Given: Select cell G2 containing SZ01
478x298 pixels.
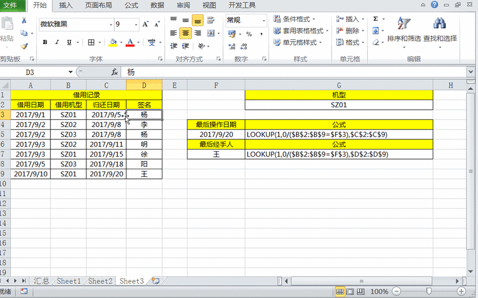Looking at the screenshot, I should pos(339,105).
